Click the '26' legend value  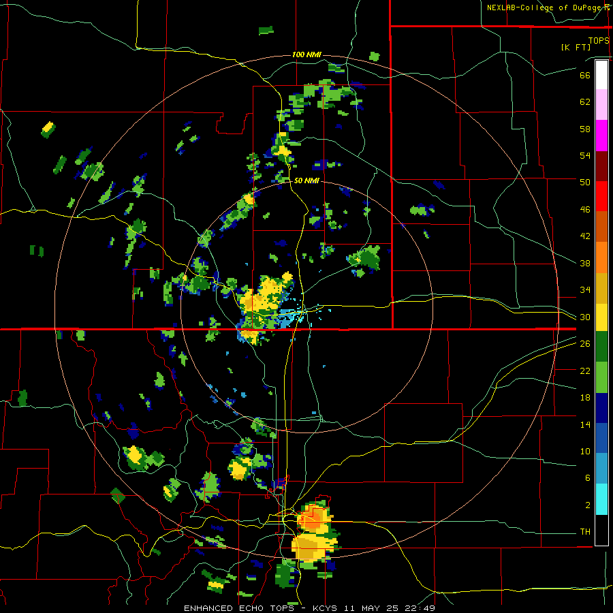(585, 344)
